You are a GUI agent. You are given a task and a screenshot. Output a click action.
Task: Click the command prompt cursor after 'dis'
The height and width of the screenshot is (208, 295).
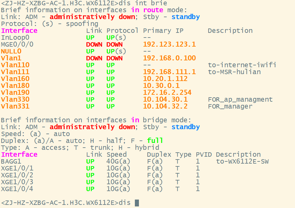point(137,203)
